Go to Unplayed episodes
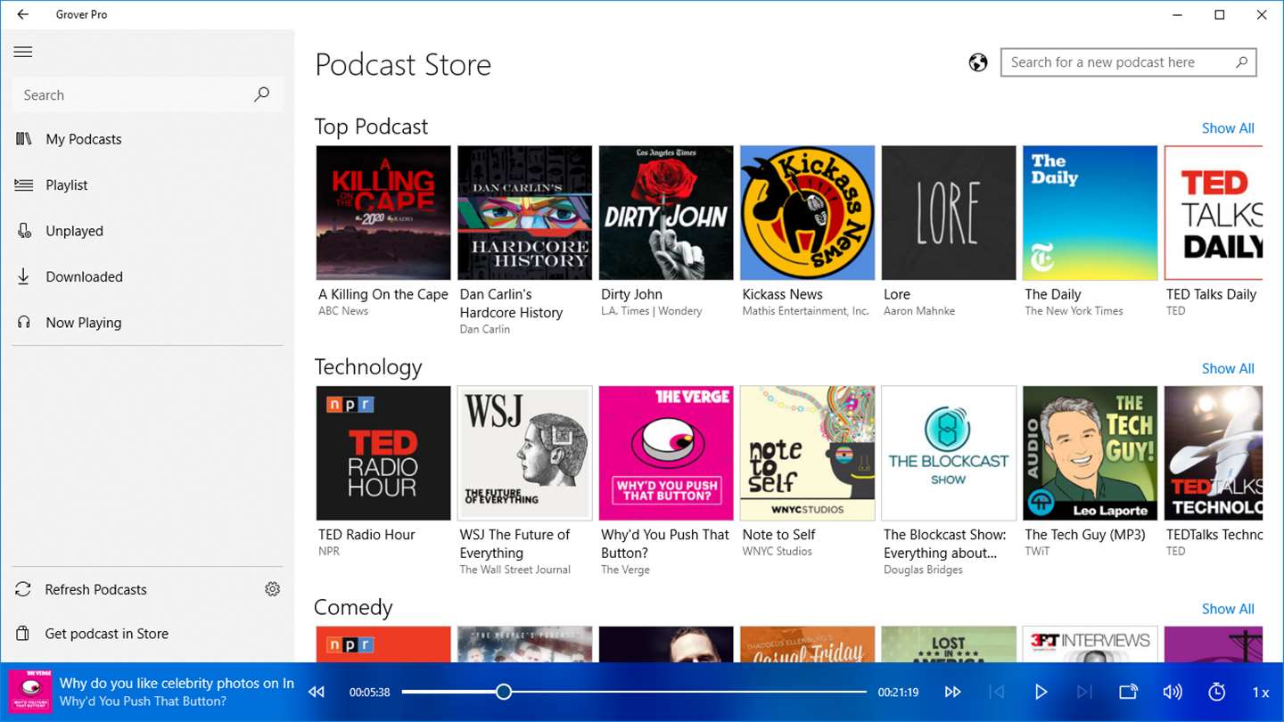 148,231
